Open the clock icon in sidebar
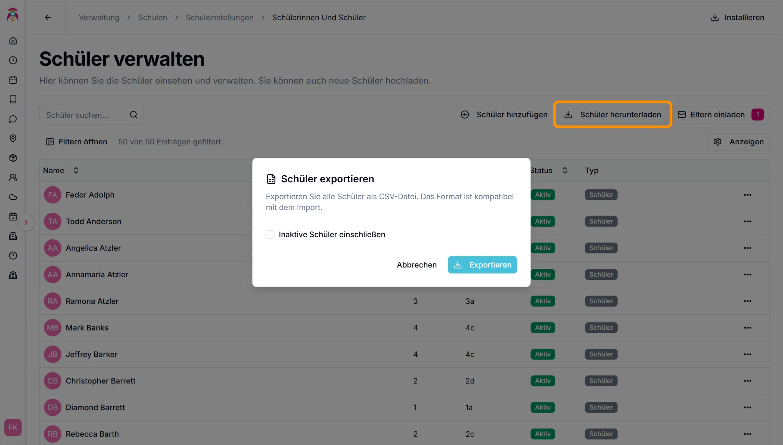Image resolution: width=783 pixels, height=445 pixels. point(13,60)
